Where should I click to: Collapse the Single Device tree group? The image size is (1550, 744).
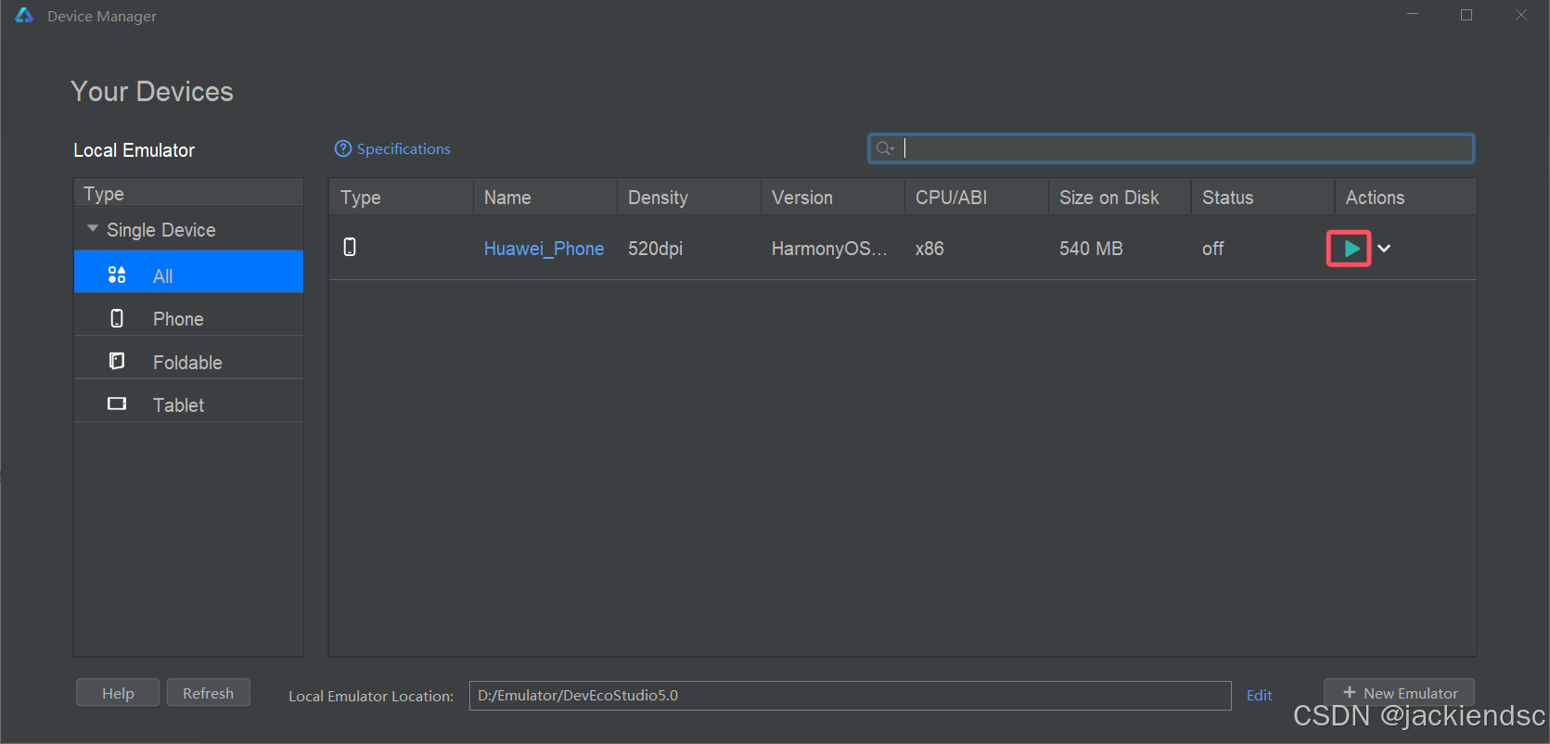coord(93,229)
